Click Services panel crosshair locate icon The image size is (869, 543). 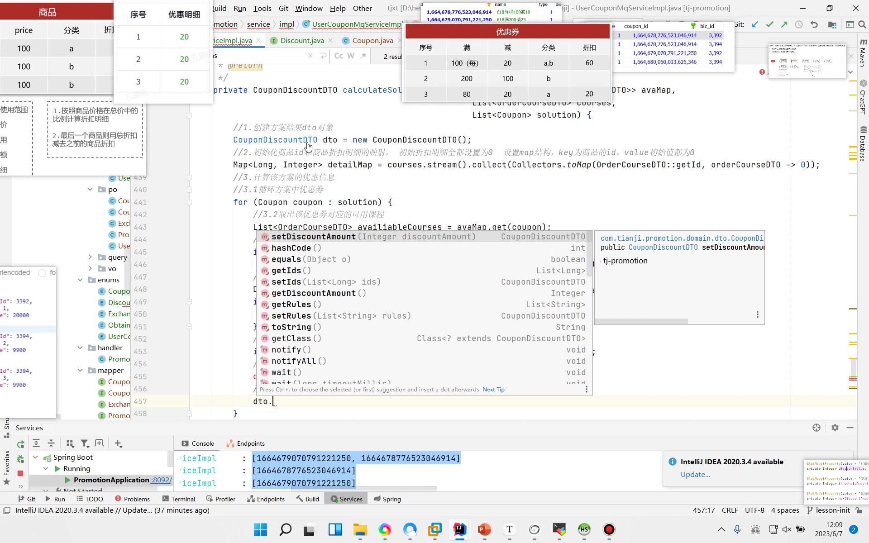[x=816, y=428]
